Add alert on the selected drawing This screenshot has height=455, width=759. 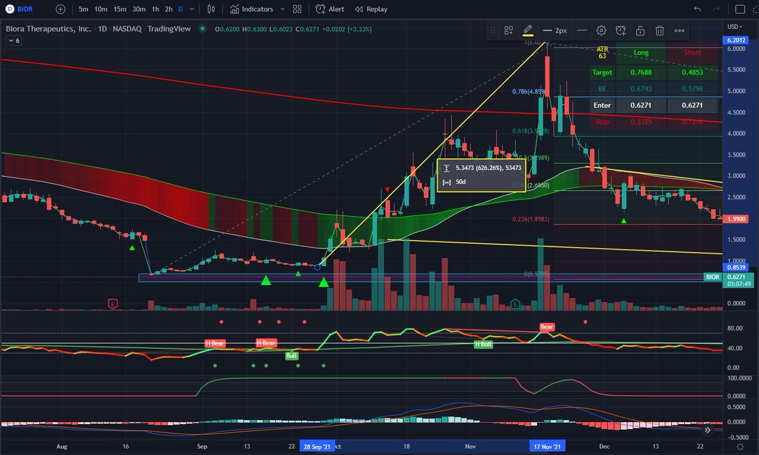[621, 30]
